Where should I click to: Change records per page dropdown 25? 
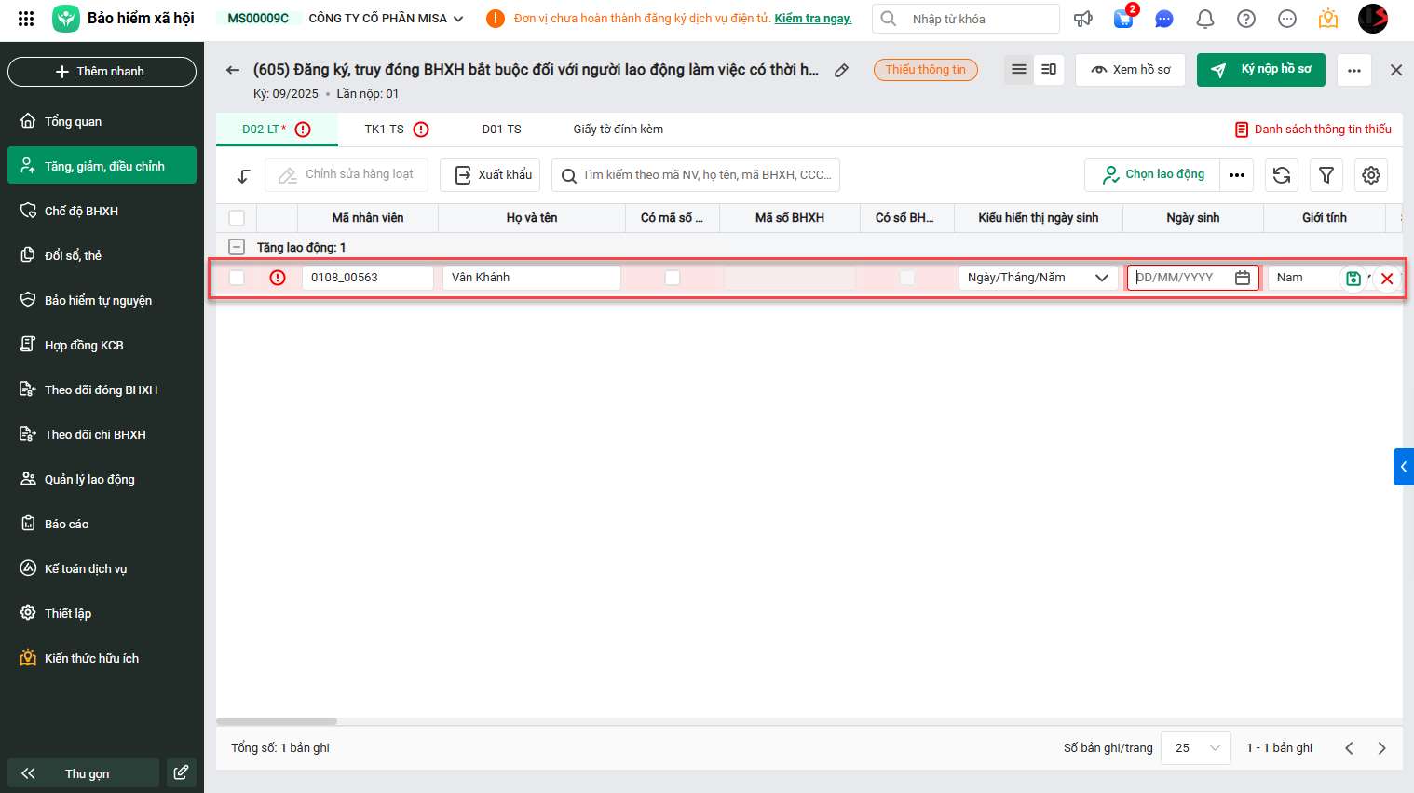[1196, 748]
